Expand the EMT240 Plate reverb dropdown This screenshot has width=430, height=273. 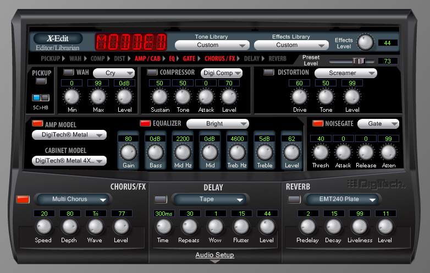[343, 199]
